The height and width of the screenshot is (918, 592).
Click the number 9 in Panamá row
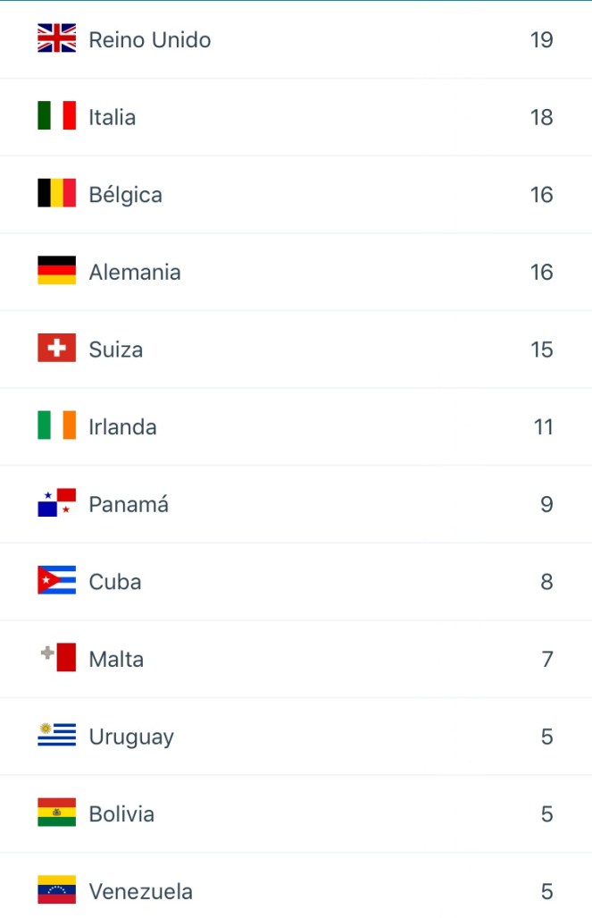[546, 504]
